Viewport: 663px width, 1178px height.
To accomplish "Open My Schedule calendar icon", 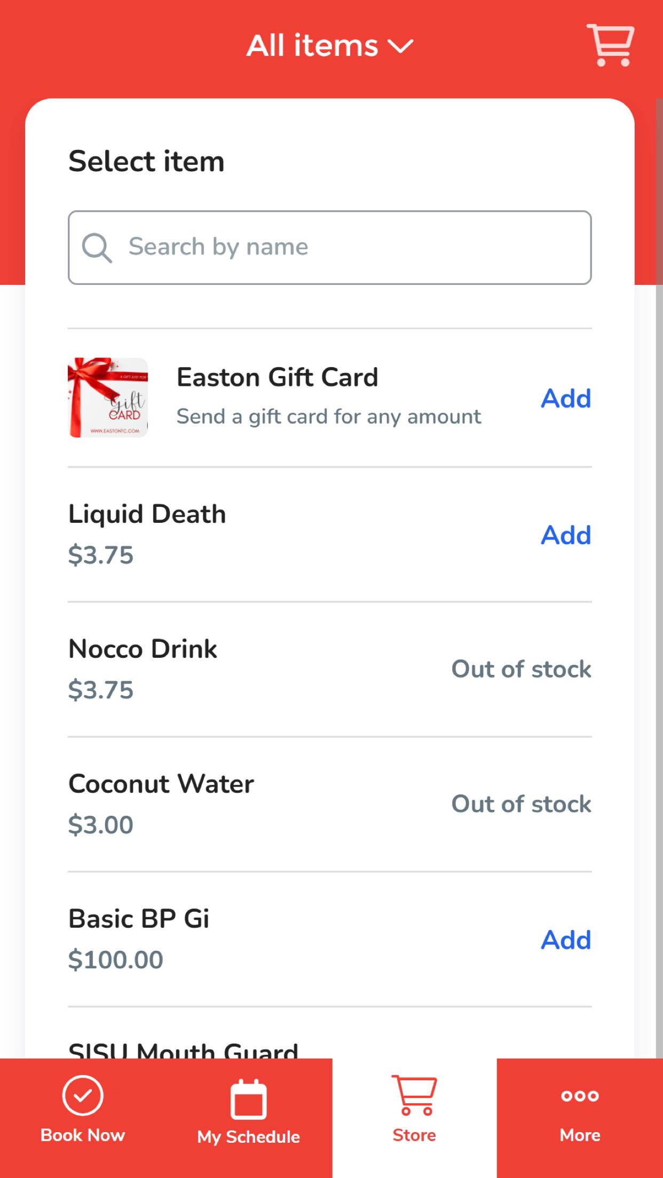I will [248, 1099].
